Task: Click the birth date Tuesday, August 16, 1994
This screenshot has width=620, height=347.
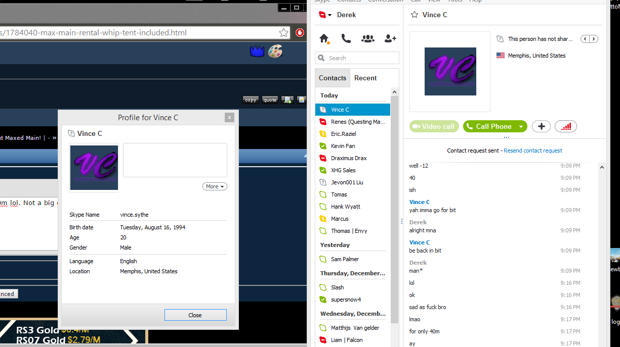Action: pos(153,227)
